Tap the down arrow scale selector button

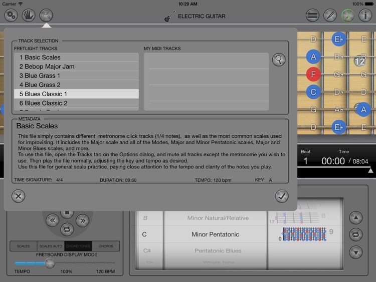tap(356, 252)
